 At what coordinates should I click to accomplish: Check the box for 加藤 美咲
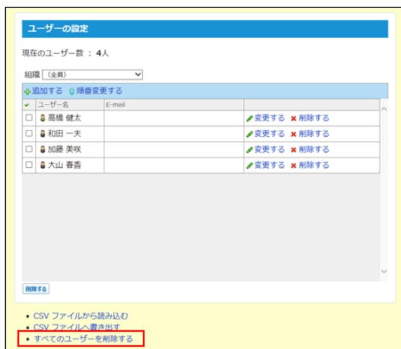click(29, 149)
